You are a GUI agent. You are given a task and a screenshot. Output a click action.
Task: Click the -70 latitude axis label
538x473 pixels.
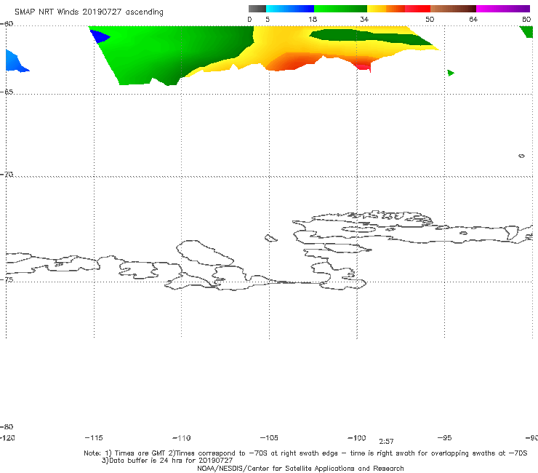(7, 175)
